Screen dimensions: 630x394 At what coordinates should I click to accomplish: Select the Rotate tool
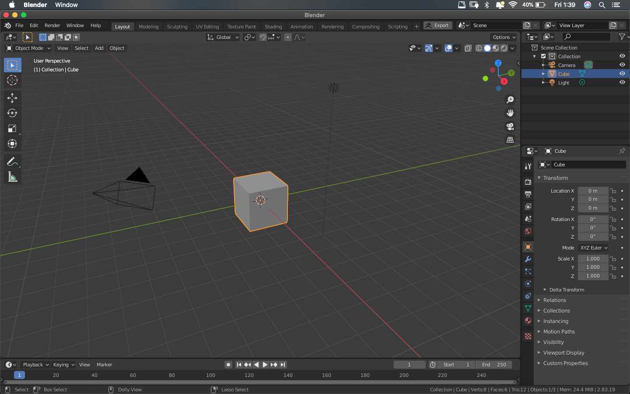12,113
